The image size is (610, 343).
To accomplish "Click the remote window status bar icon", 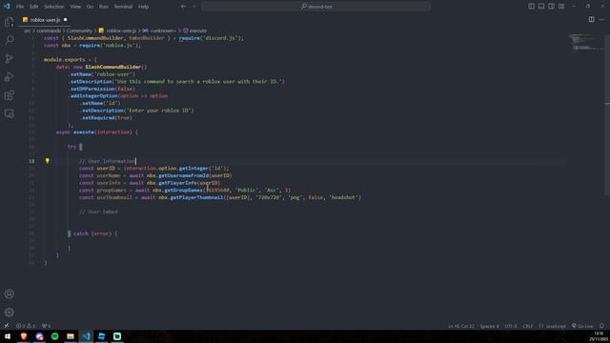I will 7,326.
